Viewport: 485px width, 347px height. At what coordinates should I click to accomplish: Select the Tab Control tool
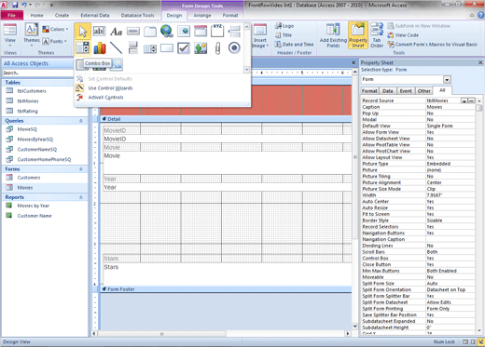tap(150, 31)
